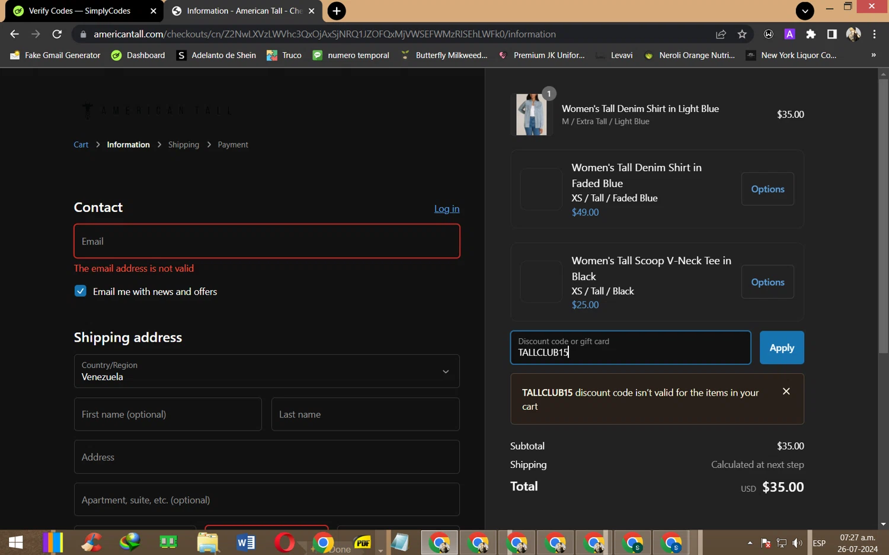Click the Address input field
The image size is (889, 555).
tap(267, 457)
